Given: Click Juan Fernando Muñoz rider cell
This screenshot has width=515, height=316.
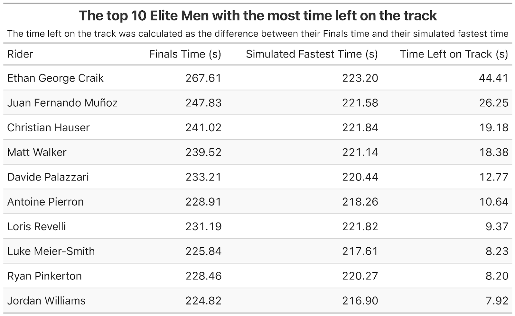Looking at the screenshot, I should tap(62, 103).
